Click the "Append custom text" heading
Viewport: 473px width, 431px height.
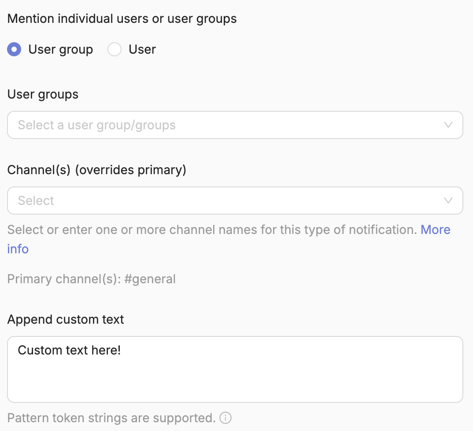pos(65,319)
